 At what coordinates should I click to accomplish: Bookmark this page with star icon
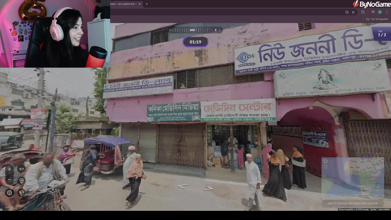(x=353, y=12)
